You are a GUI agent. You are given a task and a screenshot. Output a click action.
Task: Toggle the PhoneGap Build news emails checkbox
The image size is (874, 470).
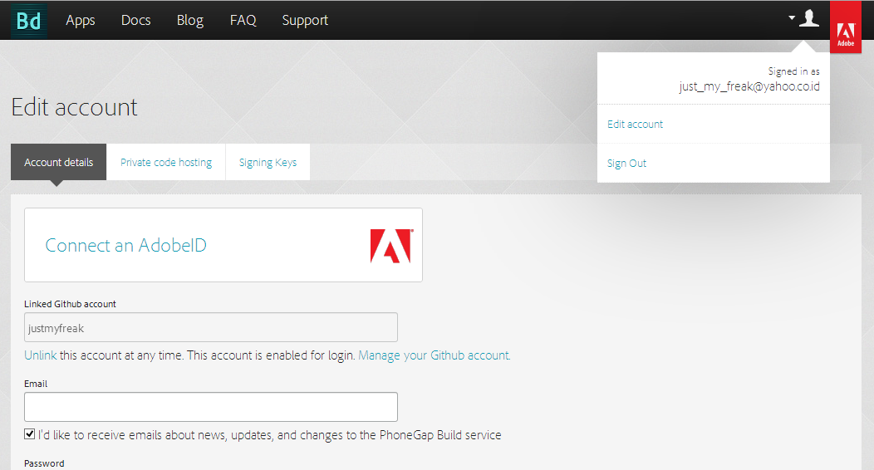[30, 434]
